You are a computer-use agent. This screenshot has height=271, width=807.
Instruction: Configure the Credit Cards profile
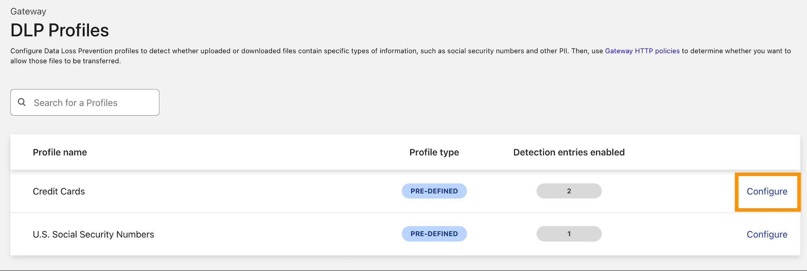[767, 191]
